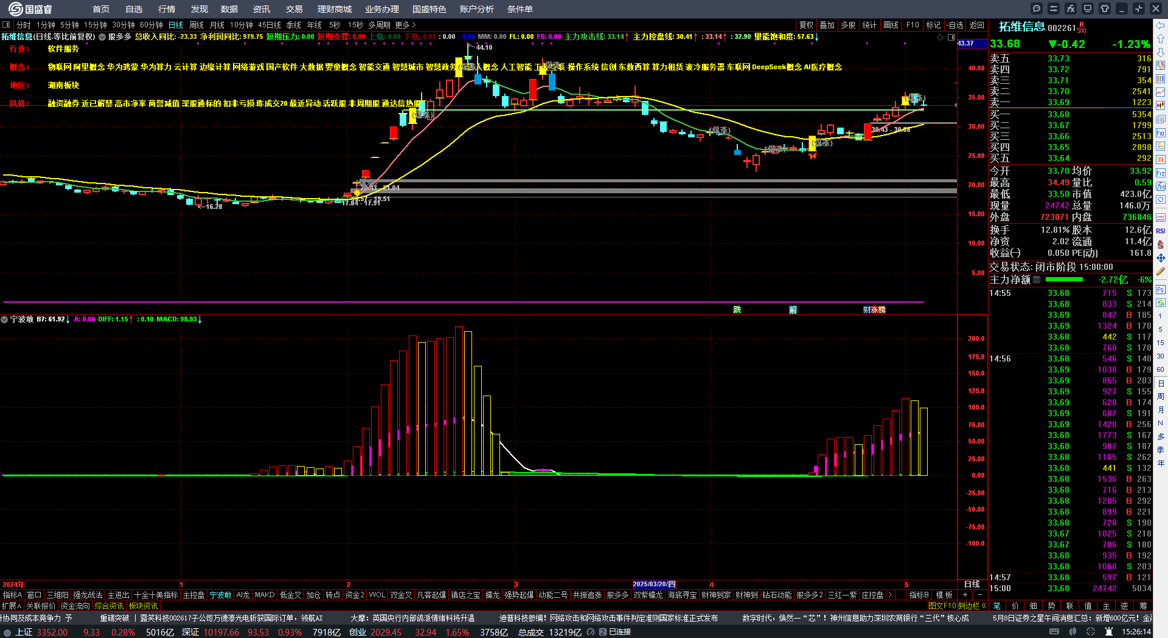Open the skin theme shirt icon
The width and height of the screenshot is (1168, 638).
coord(1105,9)
